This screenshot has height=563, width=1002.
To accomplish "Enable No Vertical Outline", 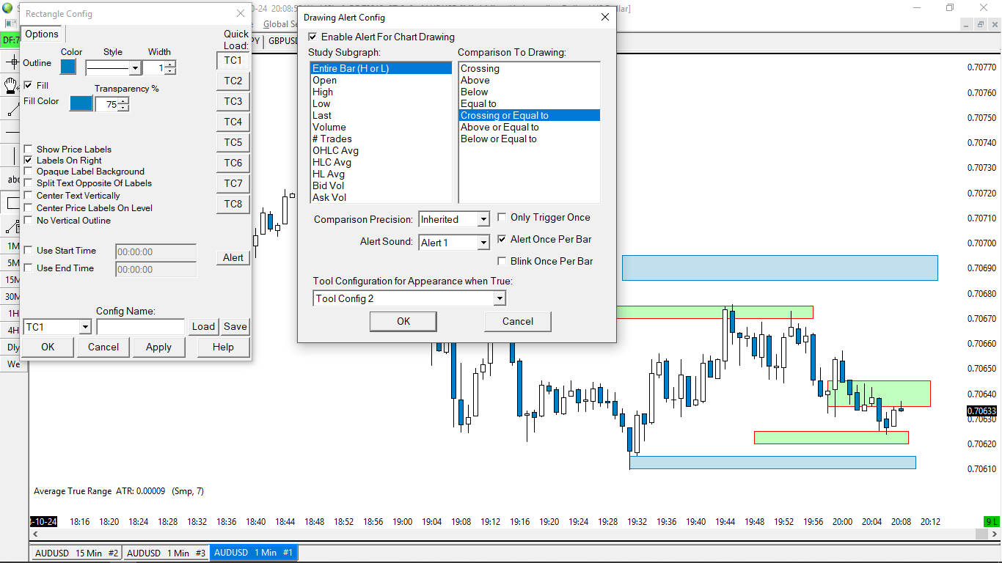I will coord(29,221).
